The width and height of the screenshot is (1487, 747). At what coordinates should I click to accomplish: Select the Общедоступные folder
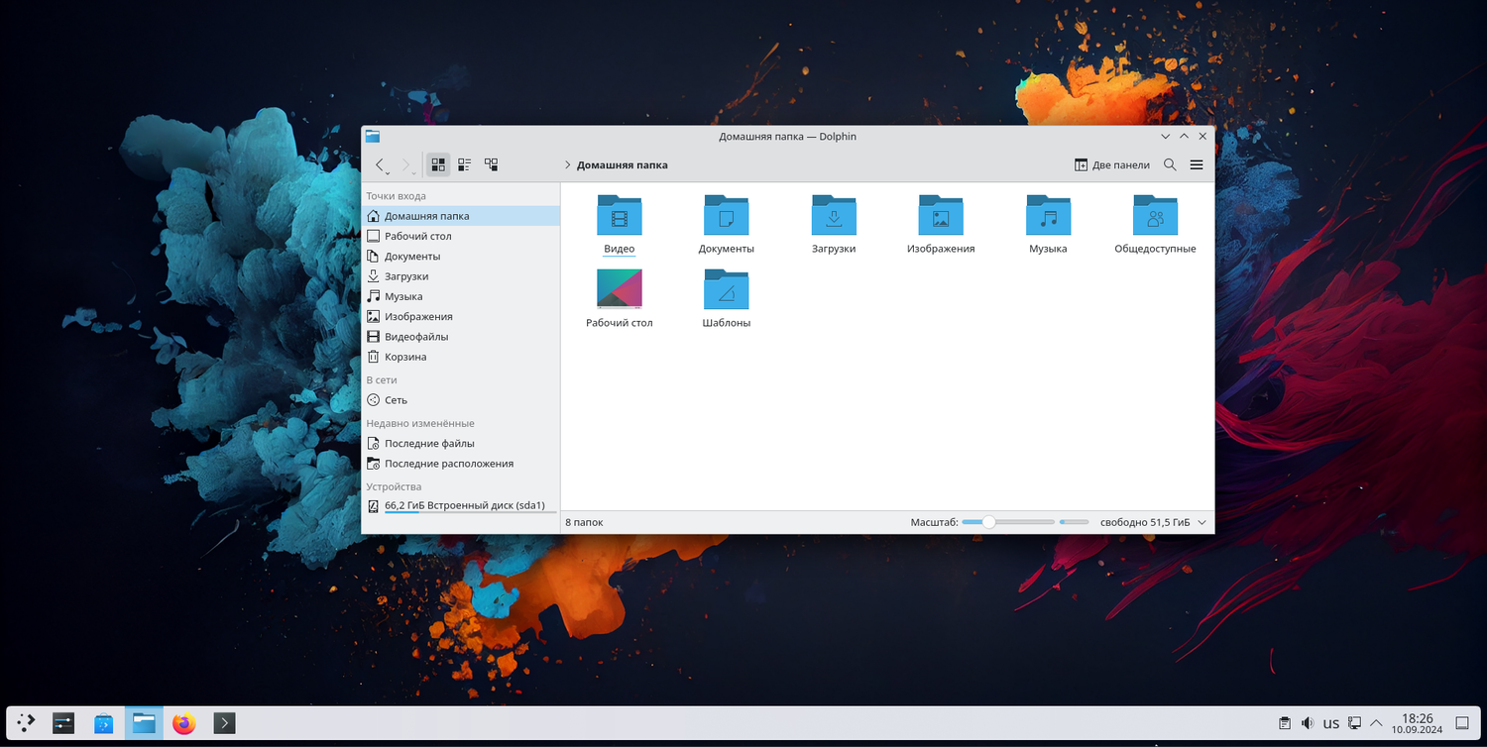point(1155,225)
